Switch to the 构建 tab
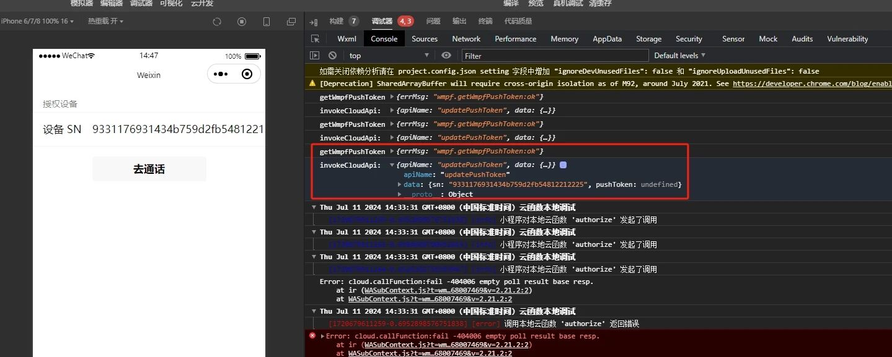This screenshot has height=357, width=892. (x=336, y=21)
